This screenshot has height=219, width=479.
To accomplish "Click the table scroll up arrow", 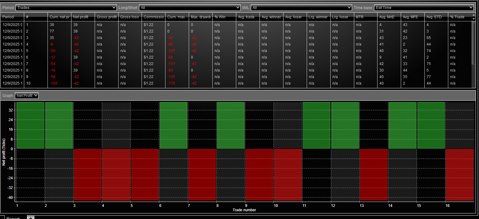I will 473,15.
